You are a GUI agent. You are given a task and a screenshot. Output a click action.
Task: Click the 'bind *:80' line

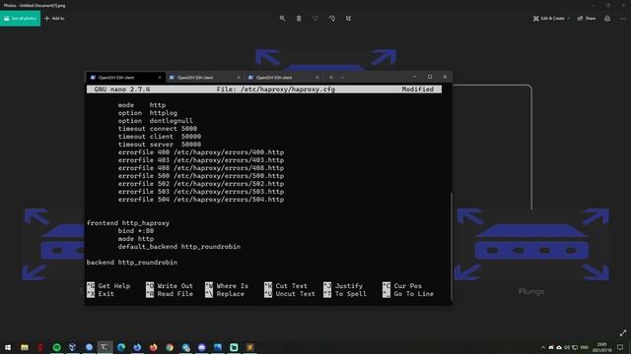click(136, 231)
